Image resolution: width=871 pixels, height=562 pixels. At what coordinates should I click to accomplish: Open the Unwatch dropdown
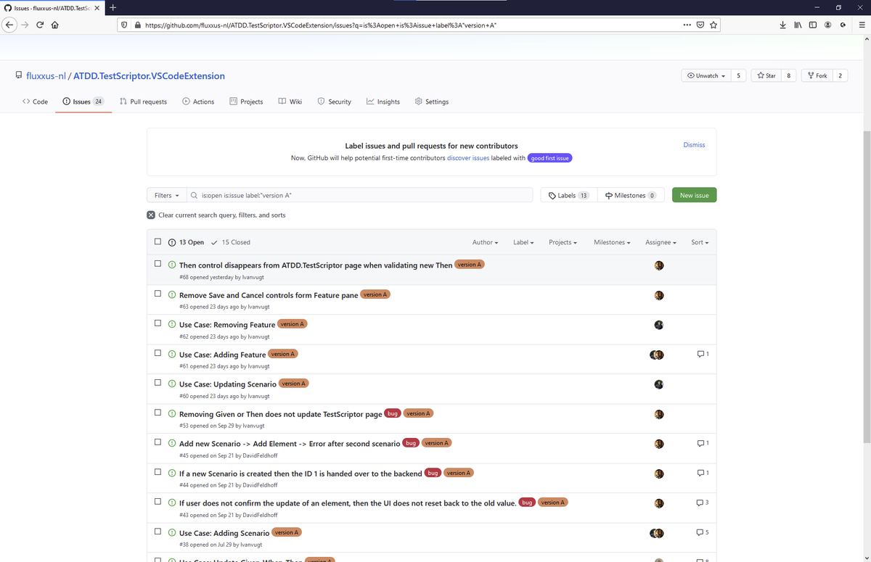(x=705, y=75)
